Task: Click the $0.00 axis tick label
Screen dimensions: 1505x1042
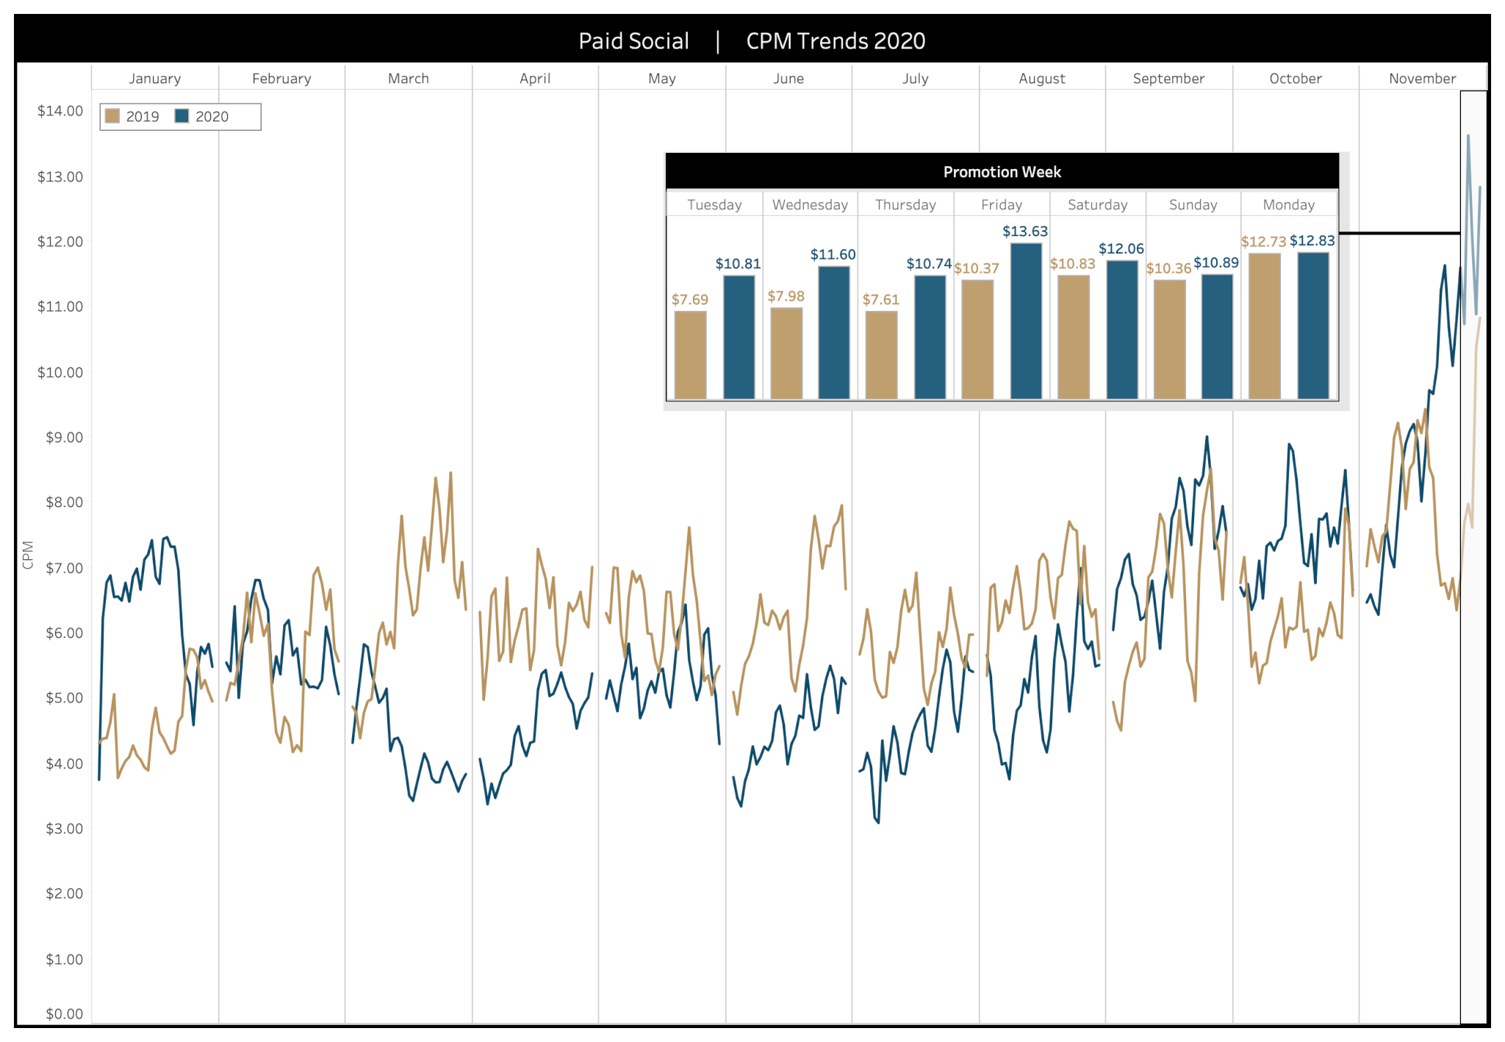Action: click(64, 1014)
